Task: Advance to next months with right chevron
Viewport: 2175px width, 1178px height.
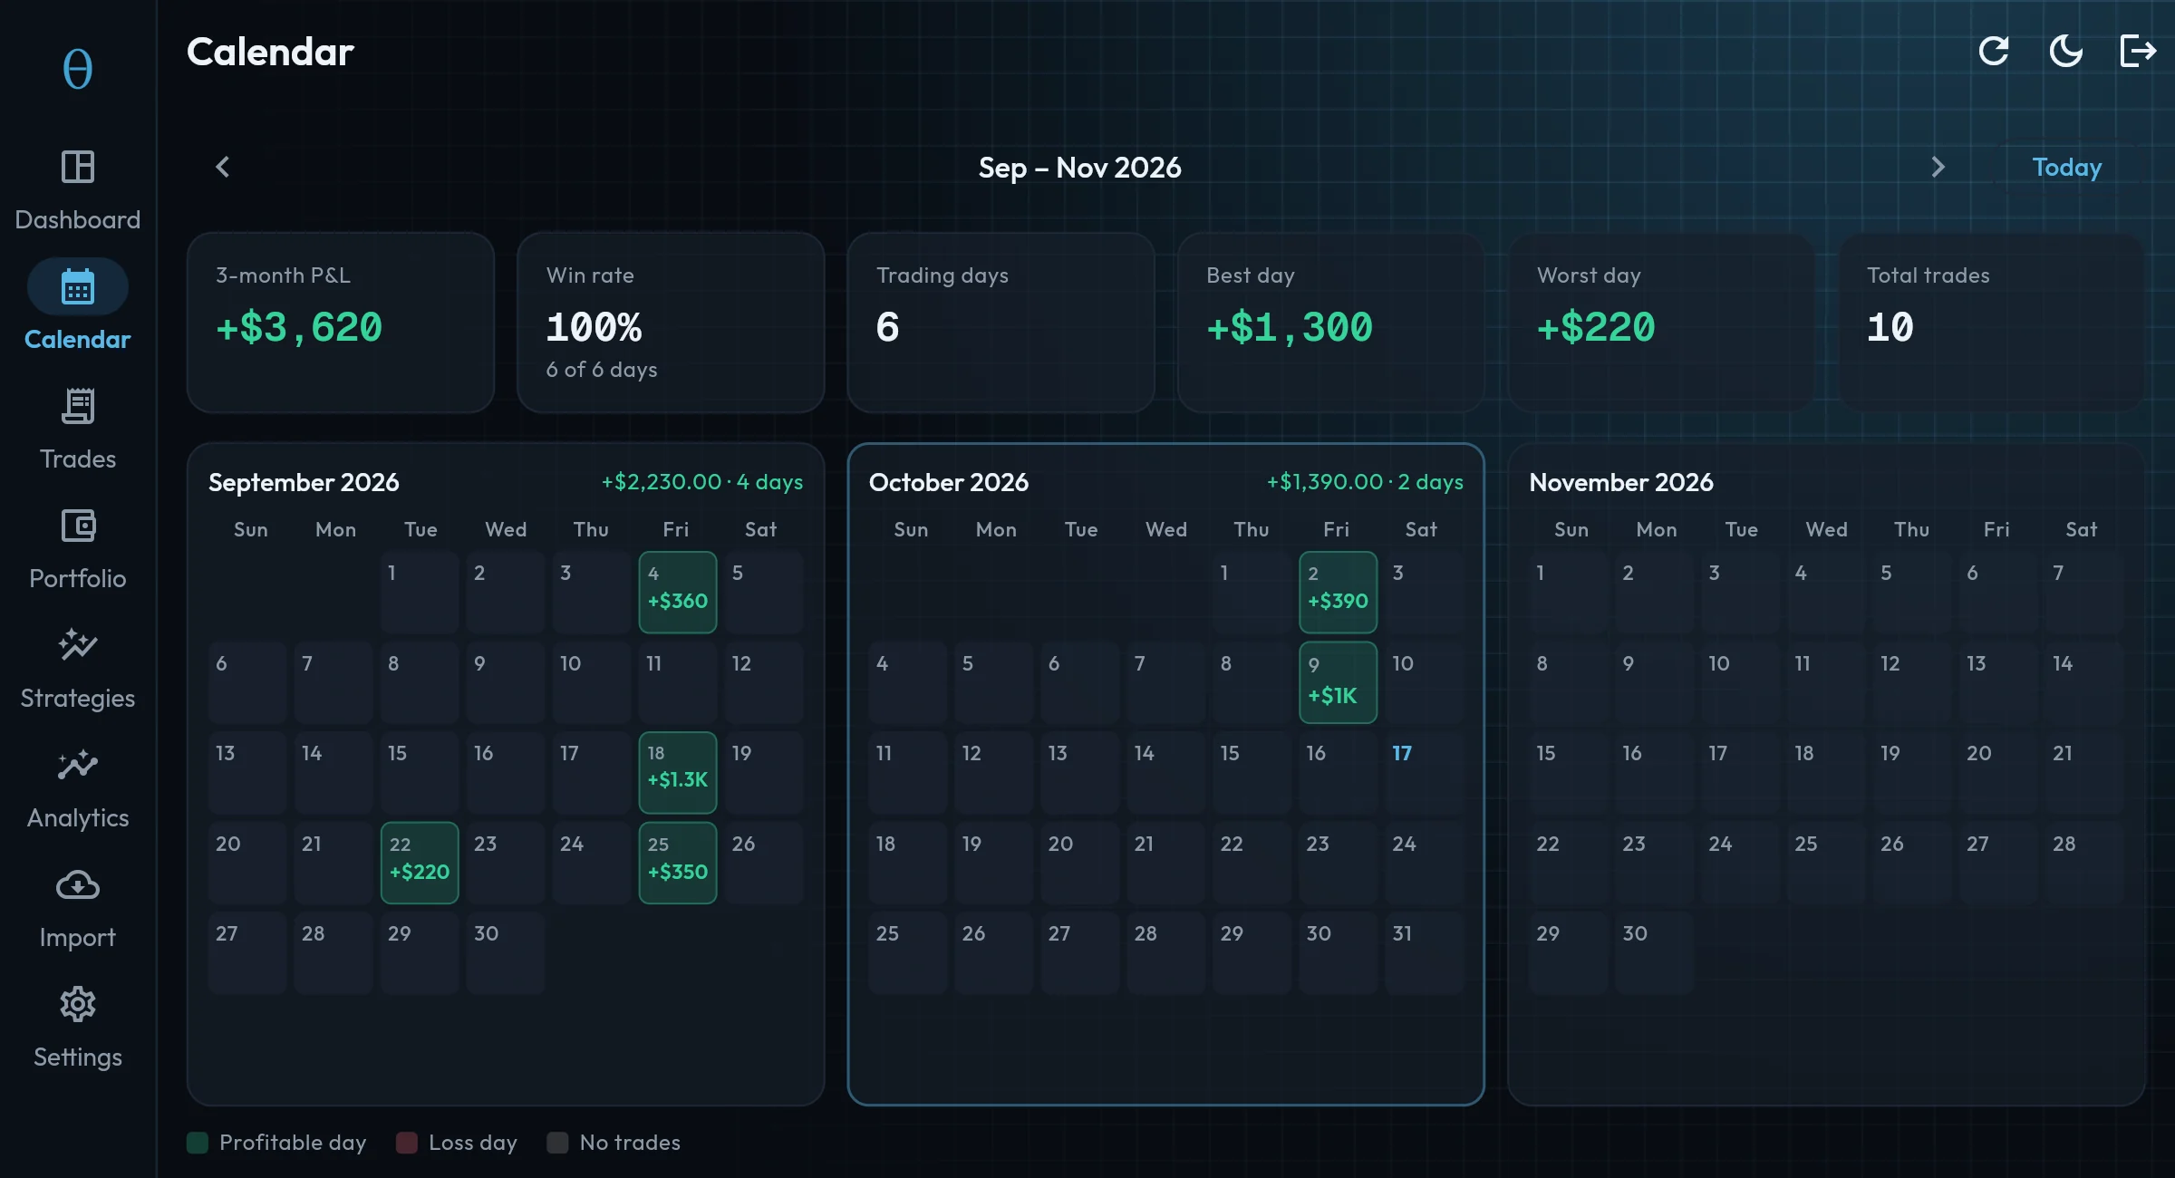Action: click(1938, 167)
